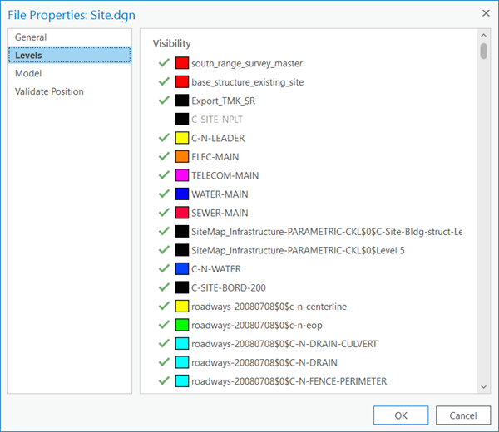Click the cyan C-N-DRAIN-CULVERT swatch
The width and height of the screenshot is (499, 432).
coord(182,344)
